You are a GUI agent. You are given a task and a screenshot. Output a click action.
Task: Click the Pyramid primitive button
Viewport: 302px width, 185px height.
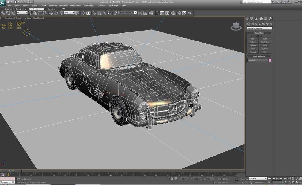265,49
